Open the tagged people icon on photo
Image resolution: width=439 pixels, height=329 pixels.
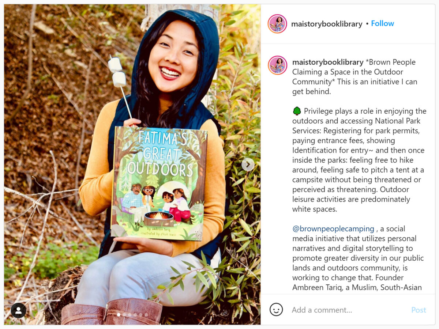point(18,310)
